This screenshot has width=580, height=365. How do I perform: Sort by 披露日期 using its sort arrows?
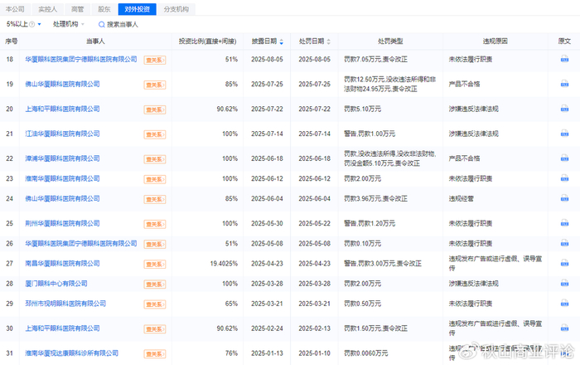pos(283,41)
